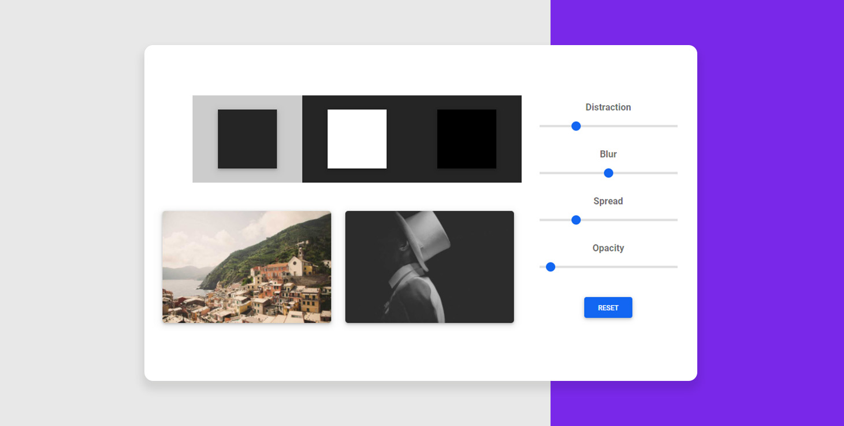This screenshot has height=426, width=844.
Task: Click the Distraction slider handle
Action: (x=576, y=126)
